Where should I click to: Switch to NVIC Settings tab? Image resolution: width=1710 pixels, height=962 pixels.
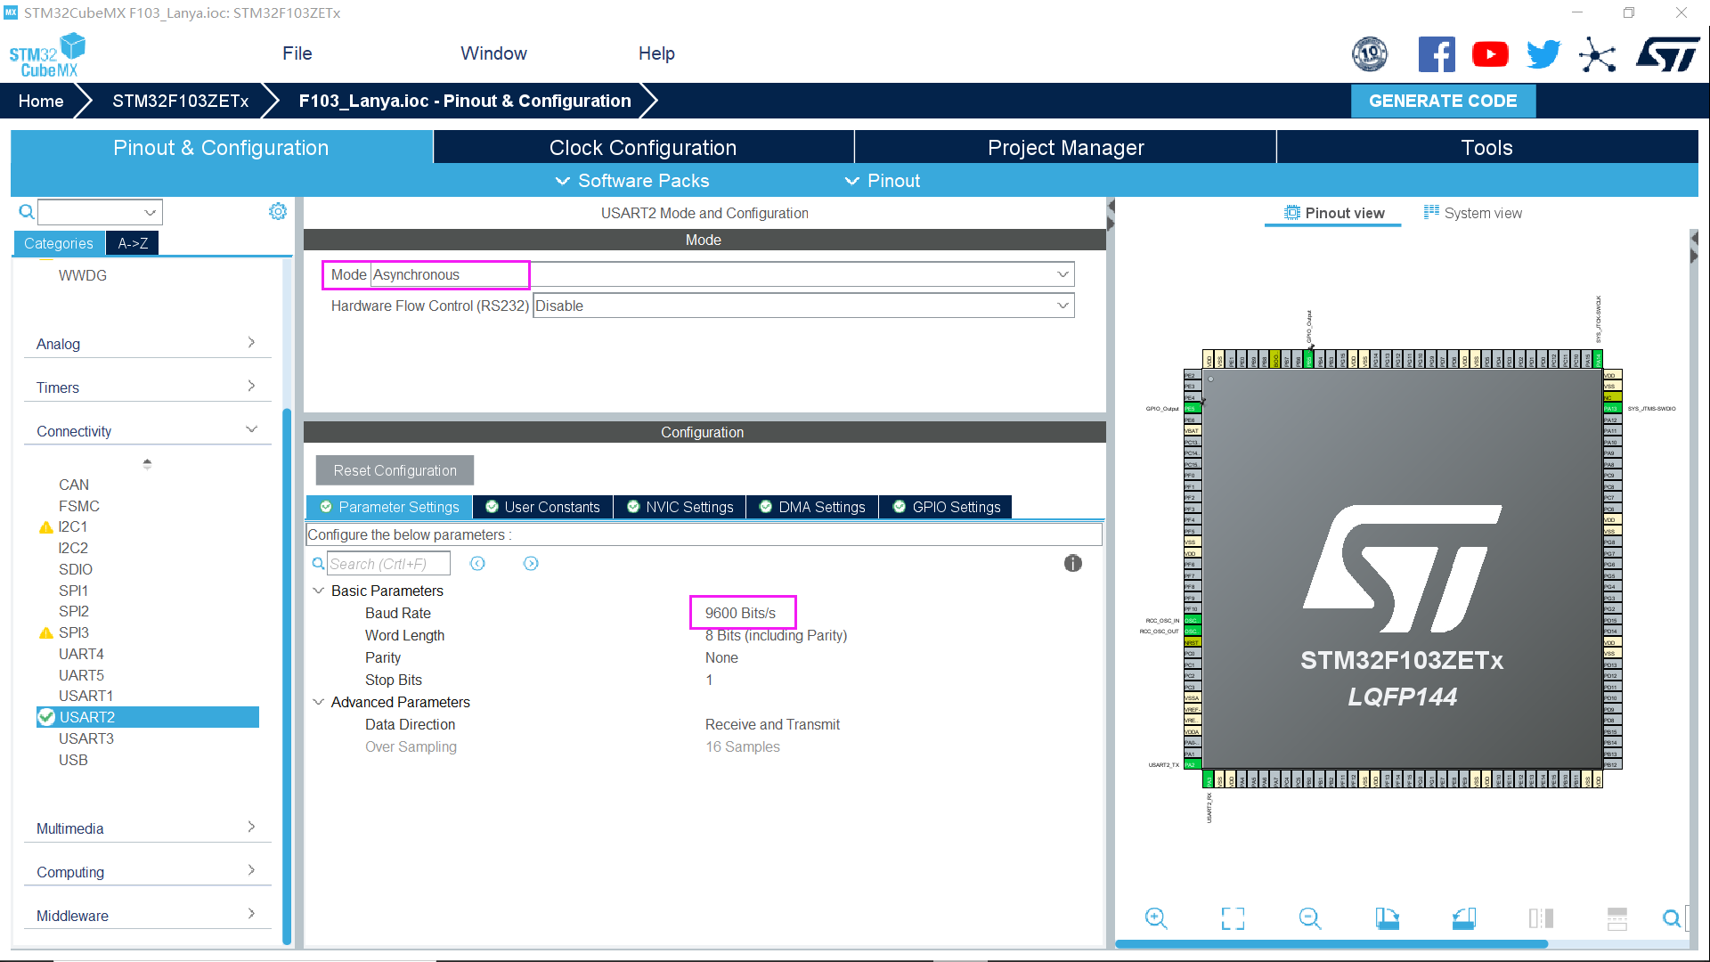[680, 507]
